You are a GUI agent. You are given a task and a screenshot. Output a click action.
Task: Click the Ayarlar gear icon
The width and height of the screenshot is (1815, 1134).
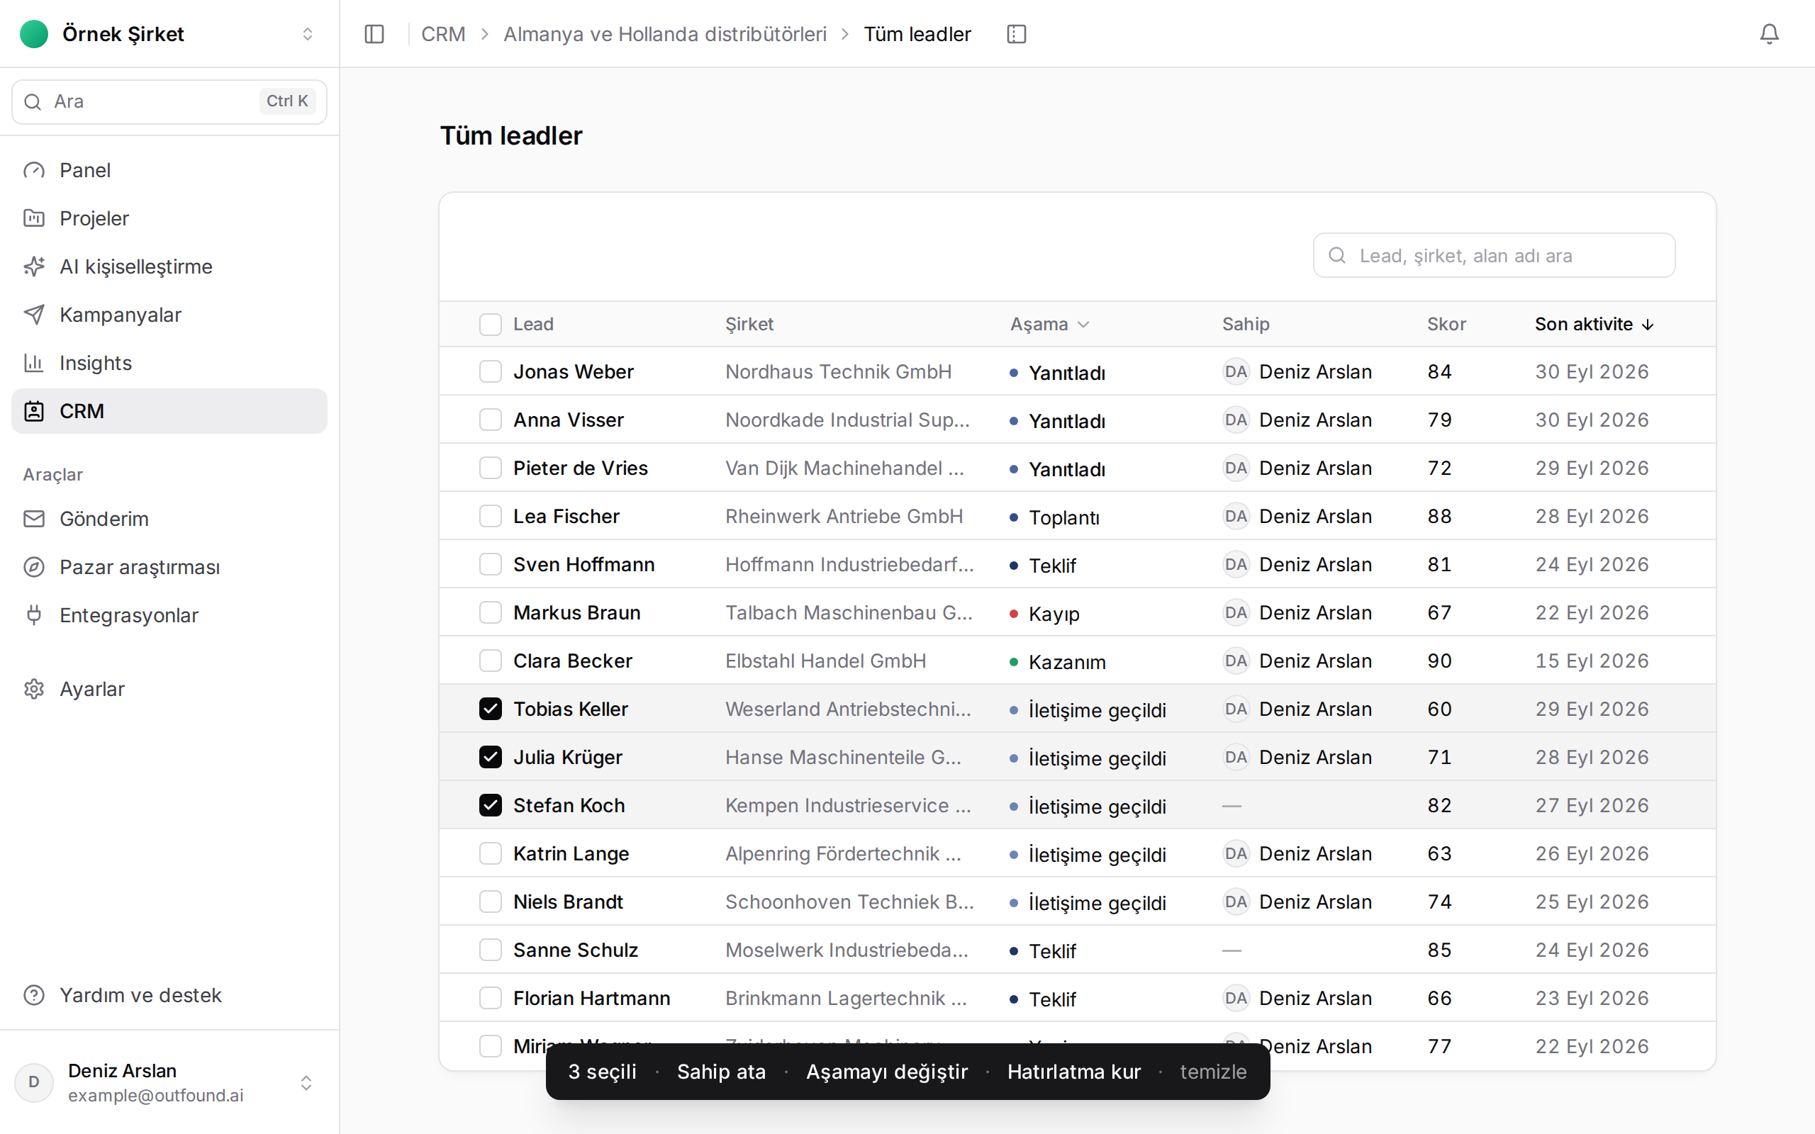coord(34,688)
